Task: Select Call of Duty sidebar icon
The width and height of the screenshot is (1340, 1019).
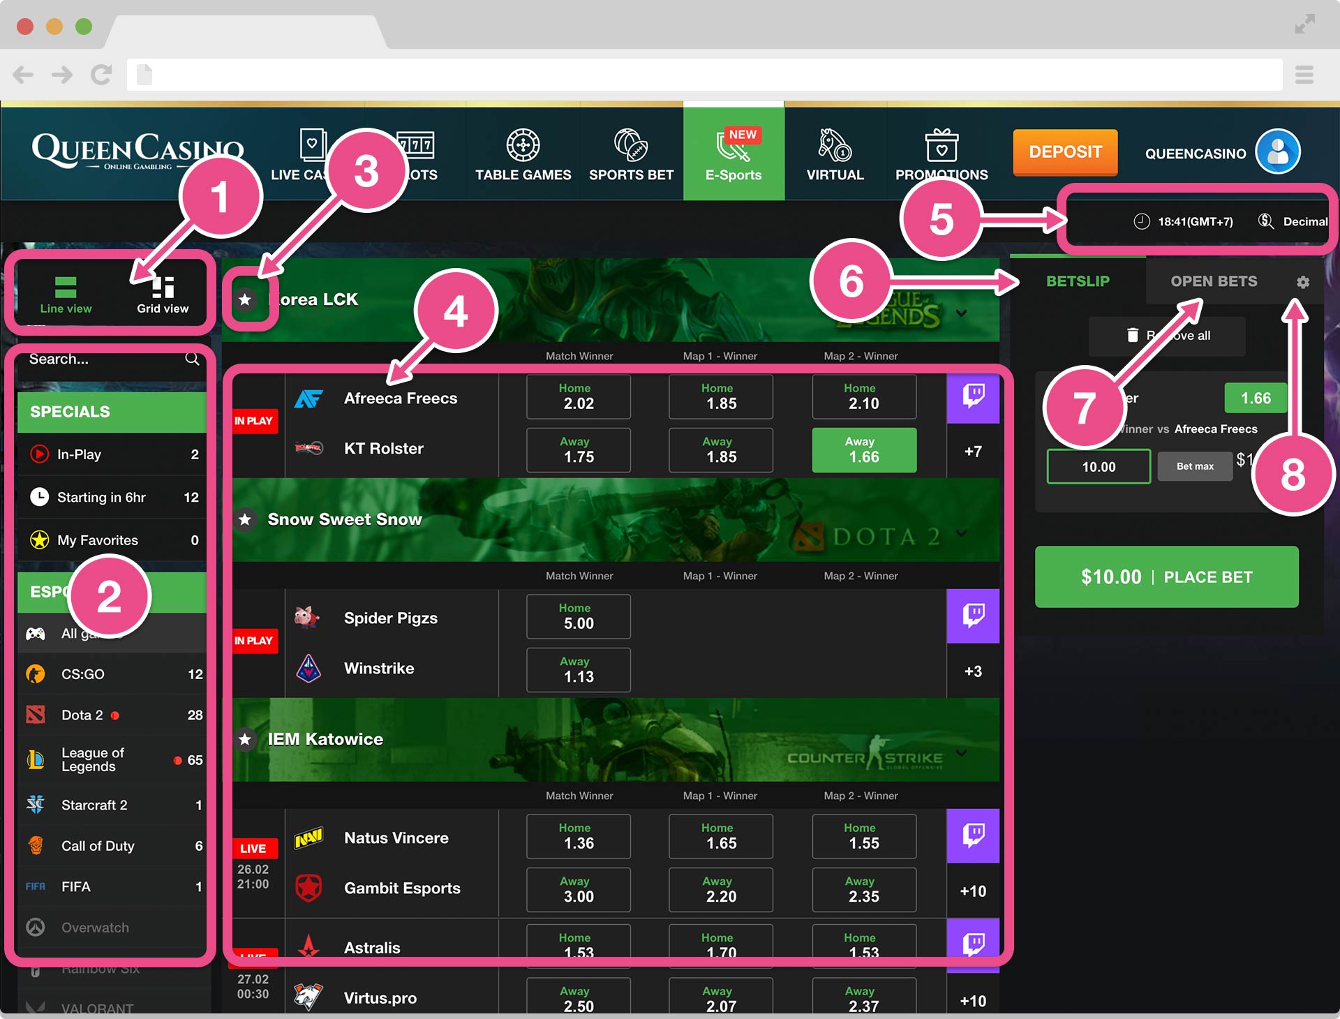Action: point(36,845)
